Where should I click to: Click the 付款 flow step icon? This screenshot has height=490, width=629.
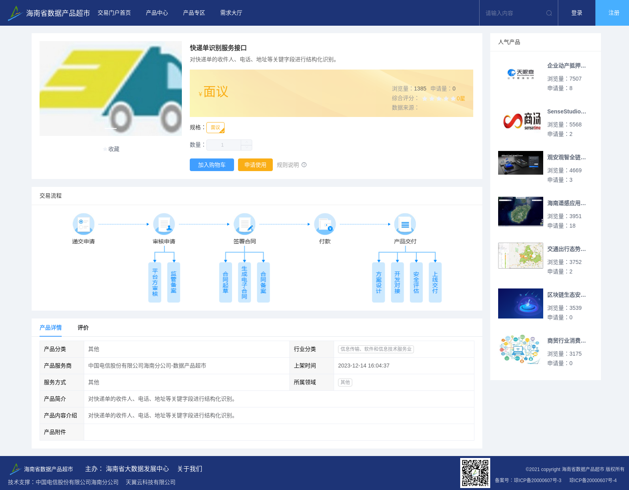point(325,224)
